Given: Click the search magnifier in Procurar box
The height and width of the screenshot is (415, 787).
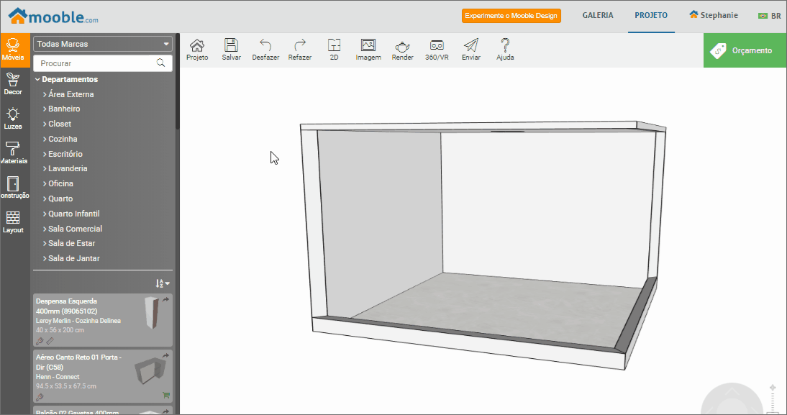Looking at the screenshot, I should click(x=160, y=63).
